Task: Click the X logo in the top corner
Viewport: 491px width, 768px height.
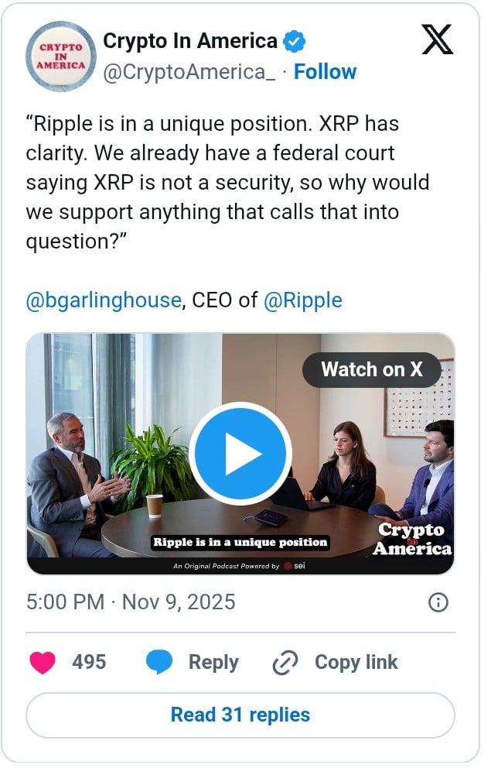Action: coord(438,40)
